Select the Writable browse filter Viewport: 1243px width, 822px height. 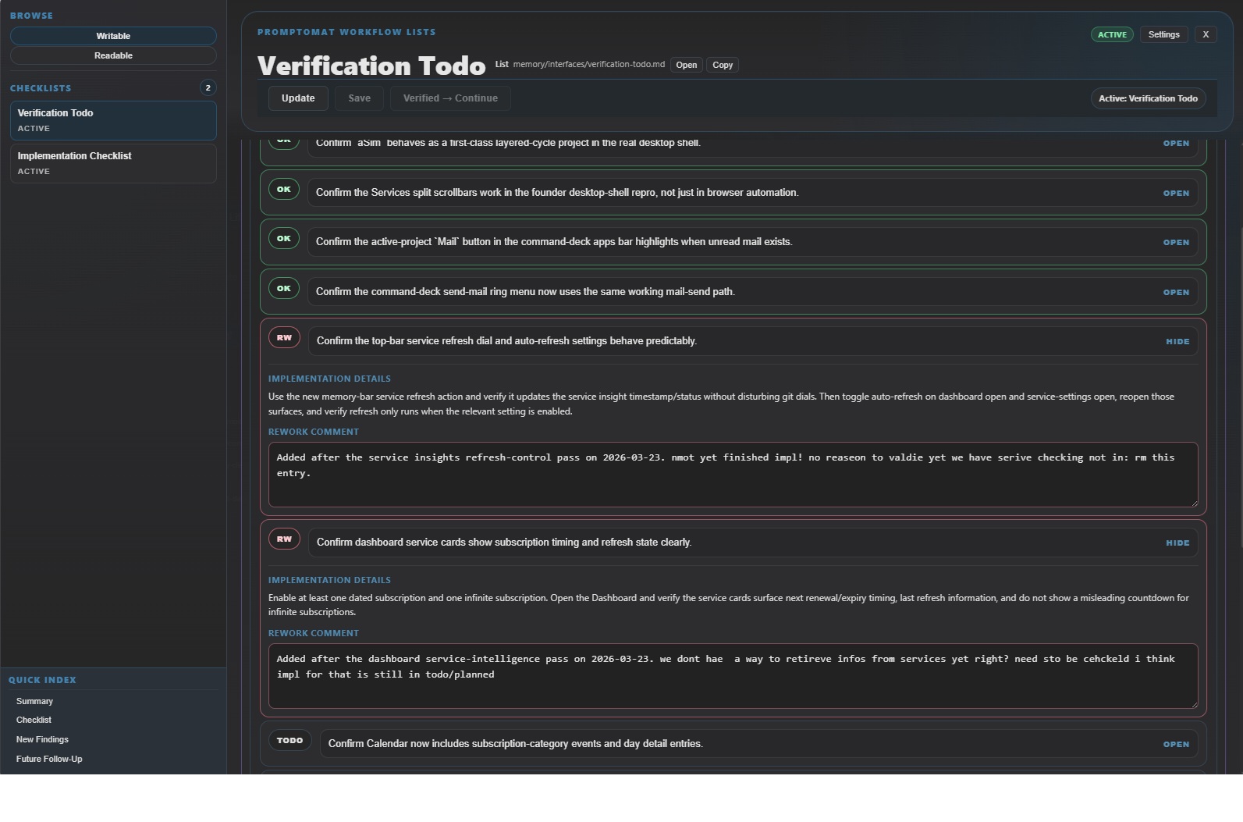(113, 36)
